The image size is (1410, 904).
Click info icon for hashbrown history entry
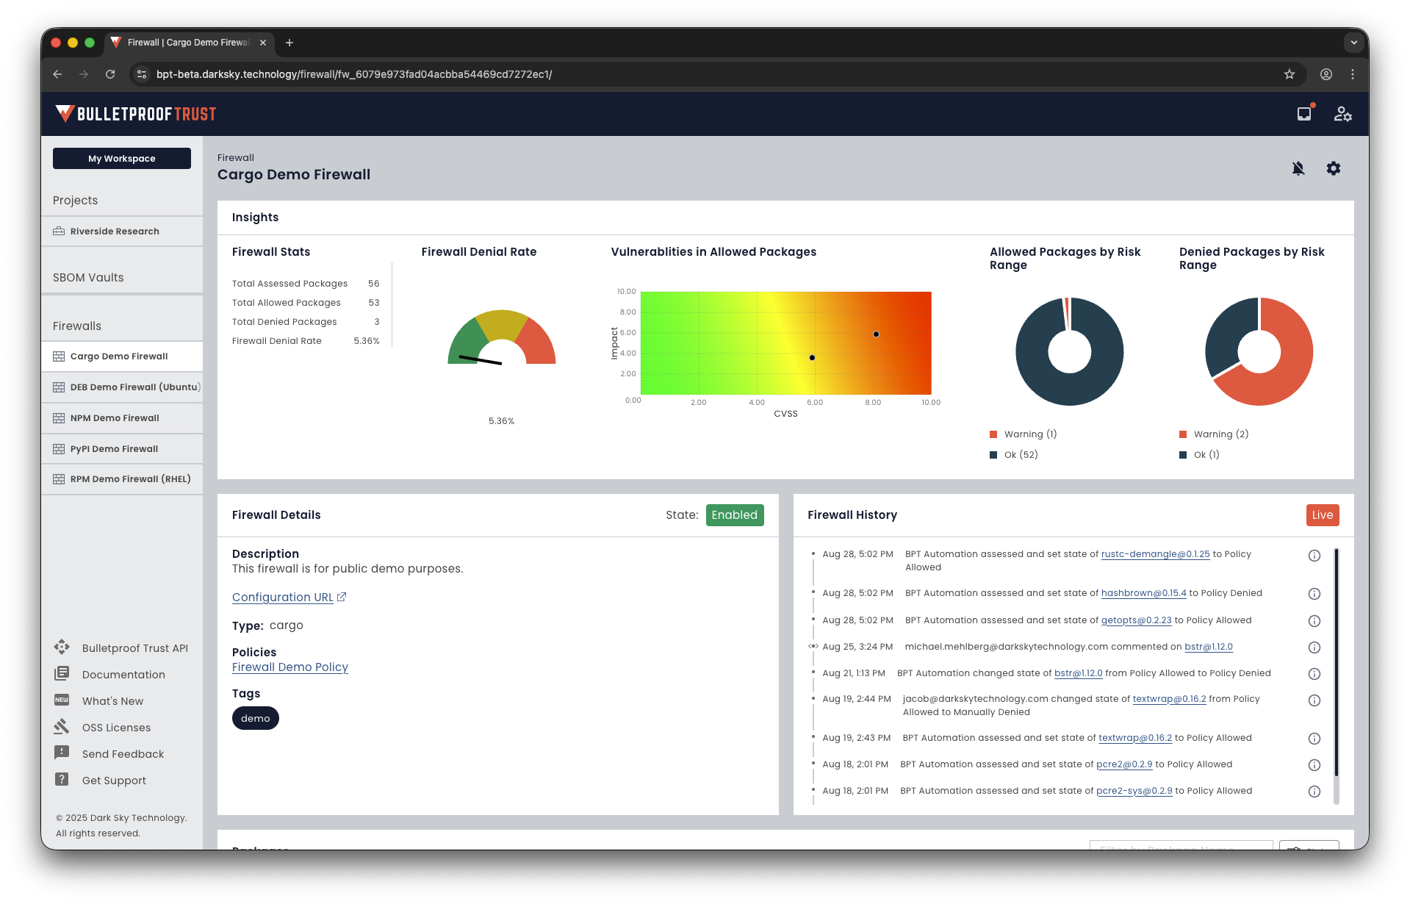[x=1314, y=594]
